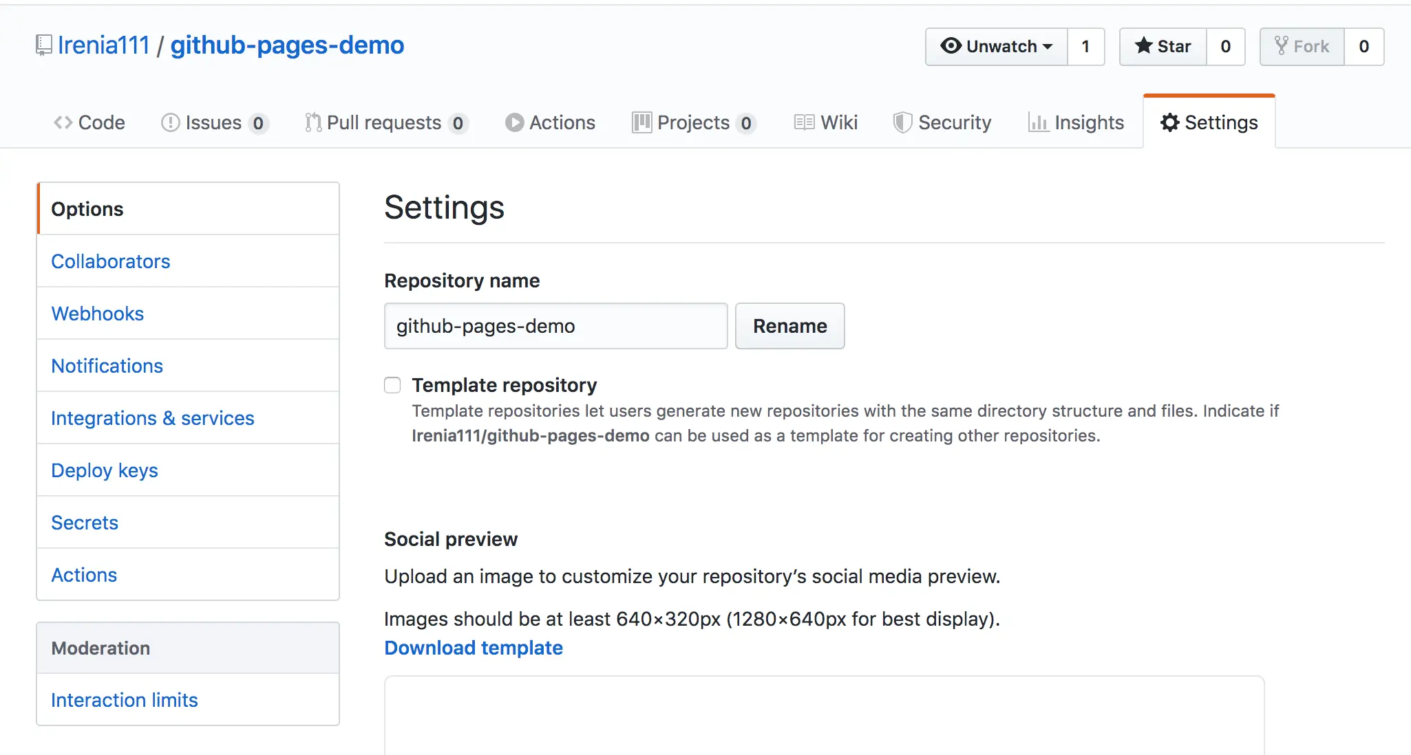Open Interaction limits under Moderation

(x=125, y=700)
